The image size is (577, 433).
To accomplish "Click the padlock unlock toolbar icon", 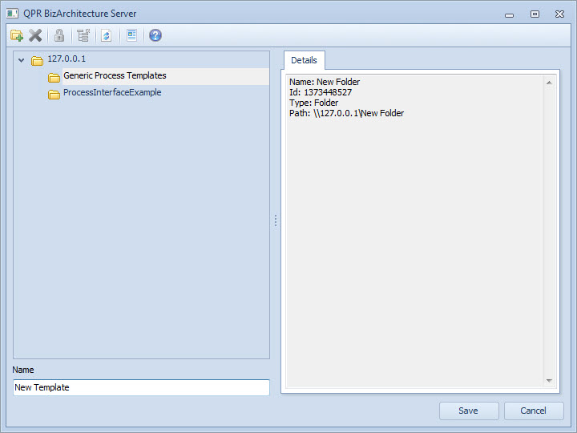I will click(x=59, y=35).
